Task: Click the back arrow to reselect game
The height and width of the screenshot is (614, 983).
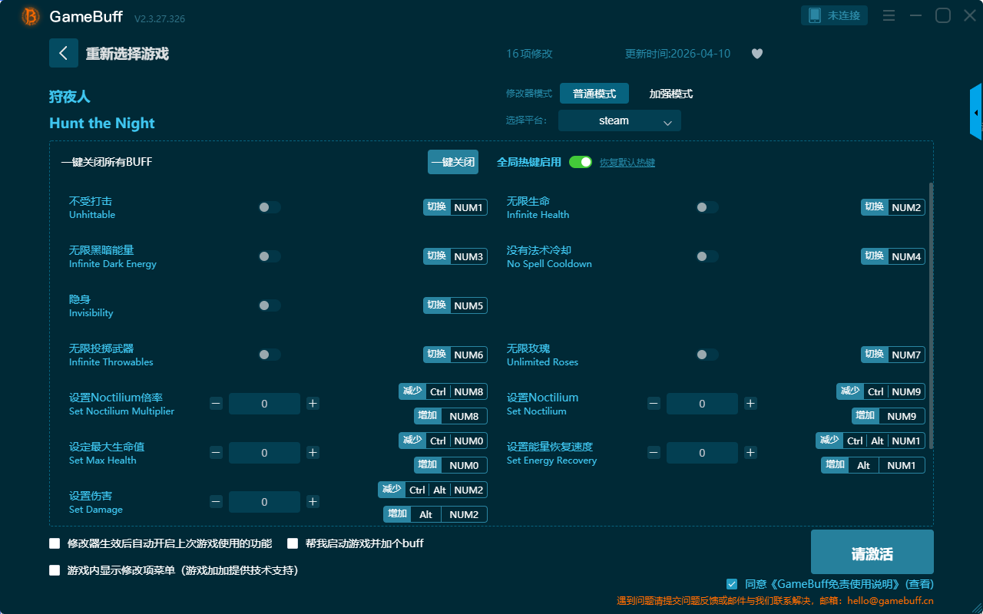Action: [63, 53]
